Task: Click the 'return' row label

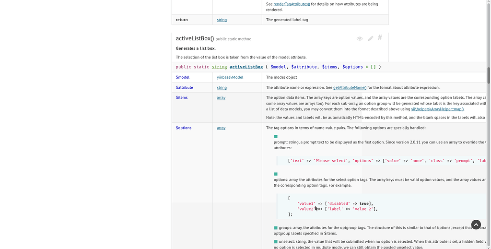Action: 182,20
